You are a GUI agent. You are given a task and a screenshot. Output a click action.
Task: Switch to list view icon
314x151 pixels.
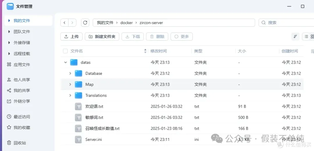pyautogui.click(x=306, y=36)
